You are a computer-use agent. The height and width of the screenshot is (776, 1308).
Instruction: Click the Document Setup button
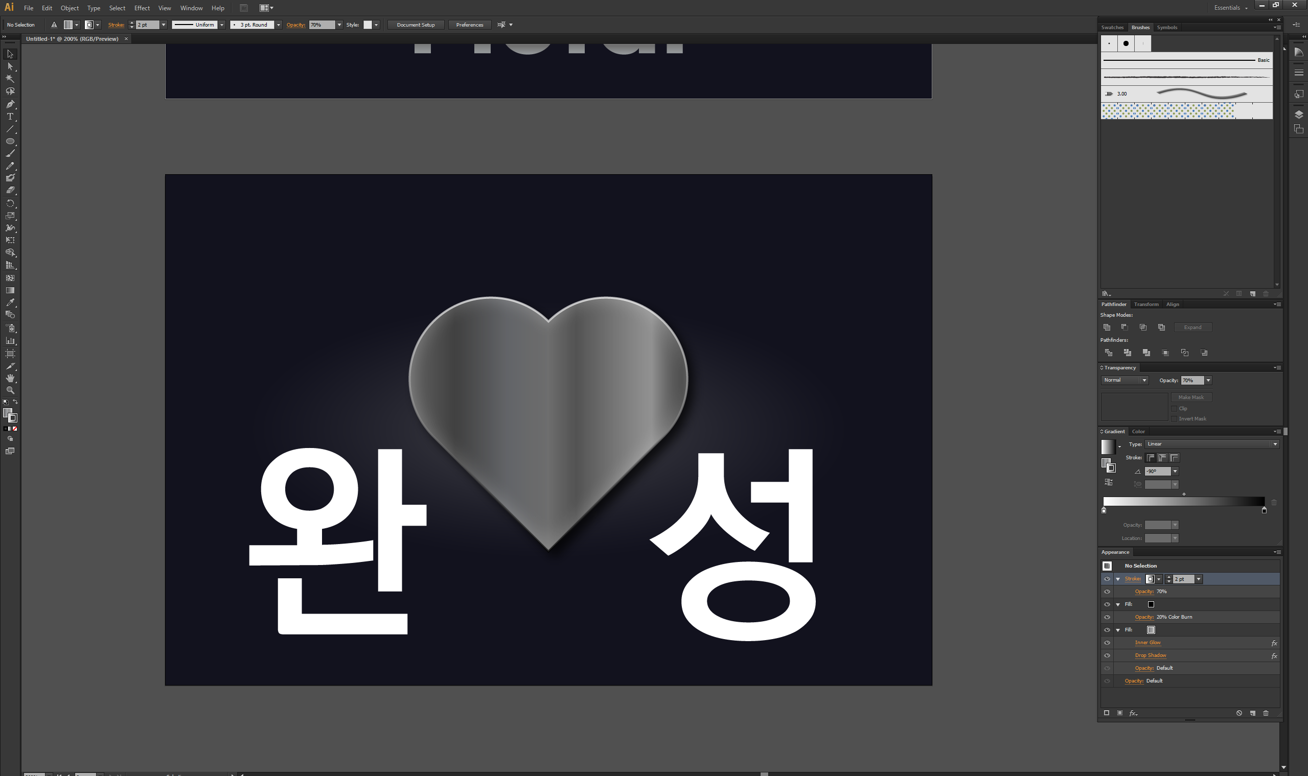point(416,25)
